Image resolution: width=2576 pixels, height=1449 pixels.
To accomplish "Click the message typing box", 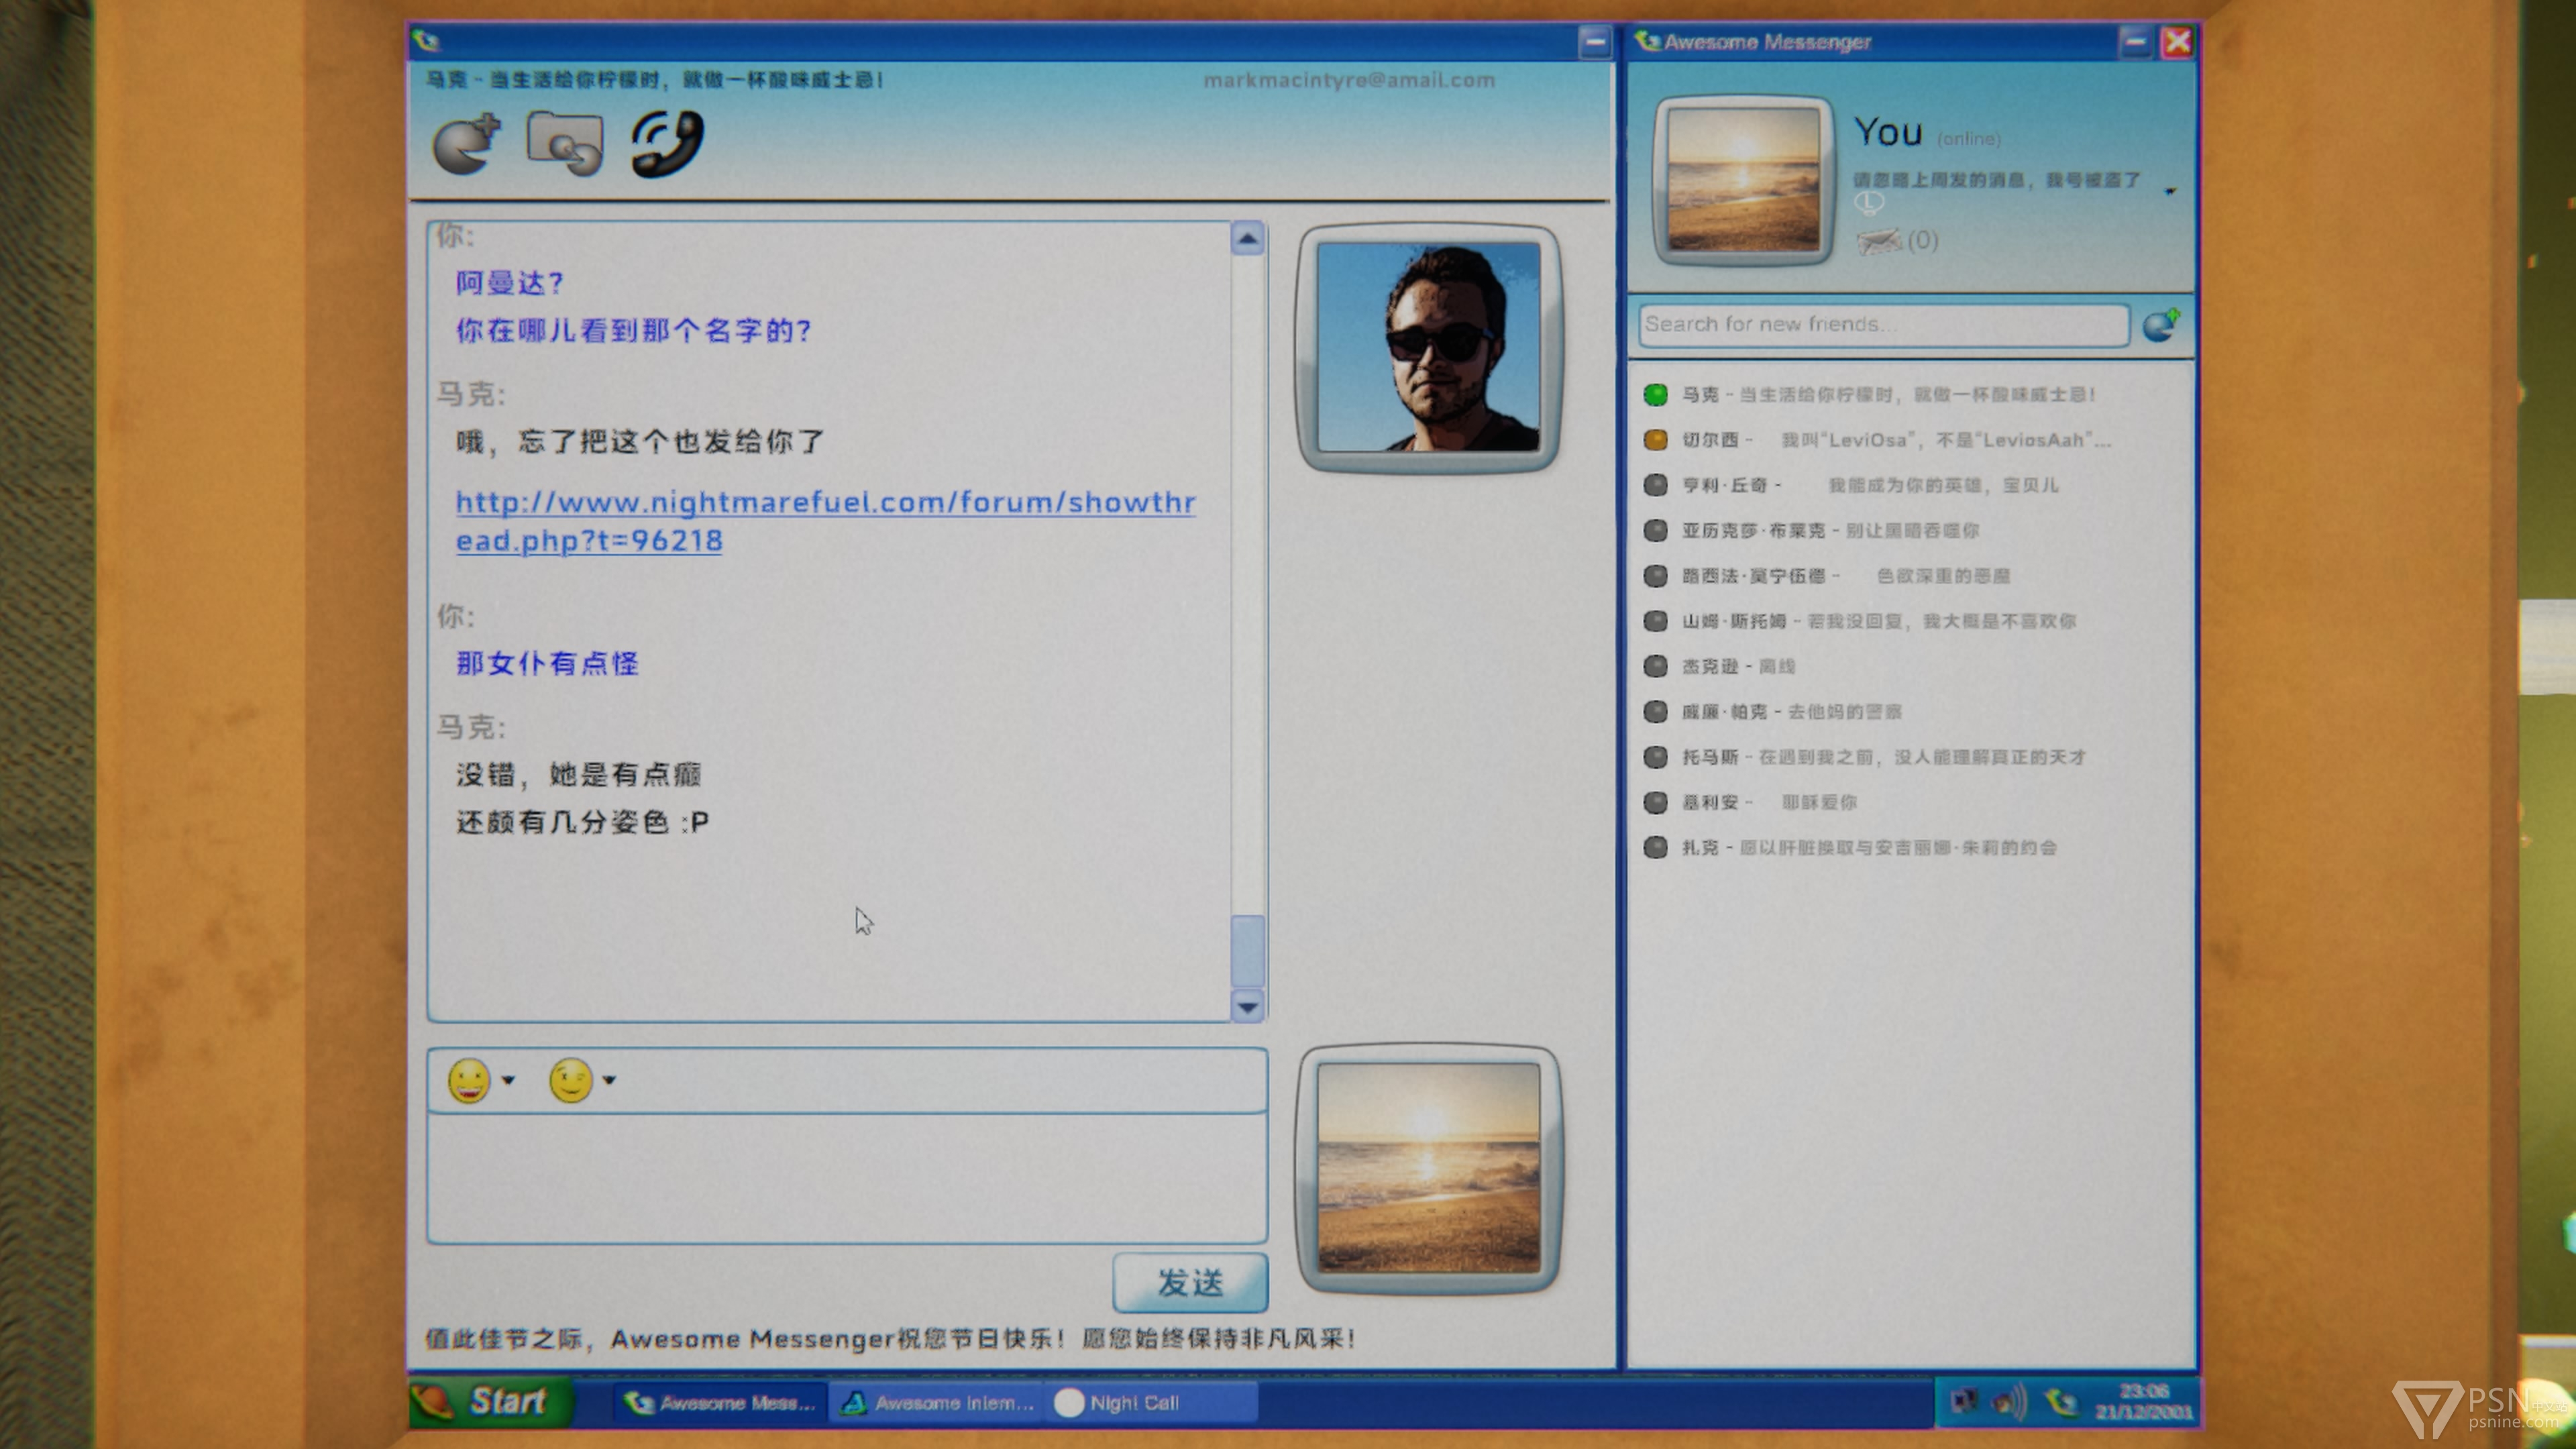I will point(847,1180).
